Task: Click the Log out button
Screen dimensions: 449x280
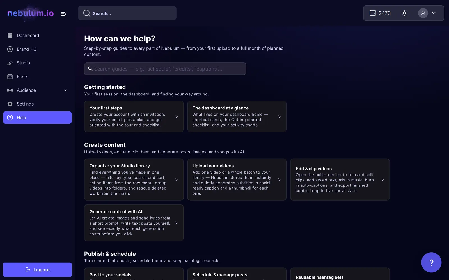Action: pyautogui.click(x=37, y=270)
